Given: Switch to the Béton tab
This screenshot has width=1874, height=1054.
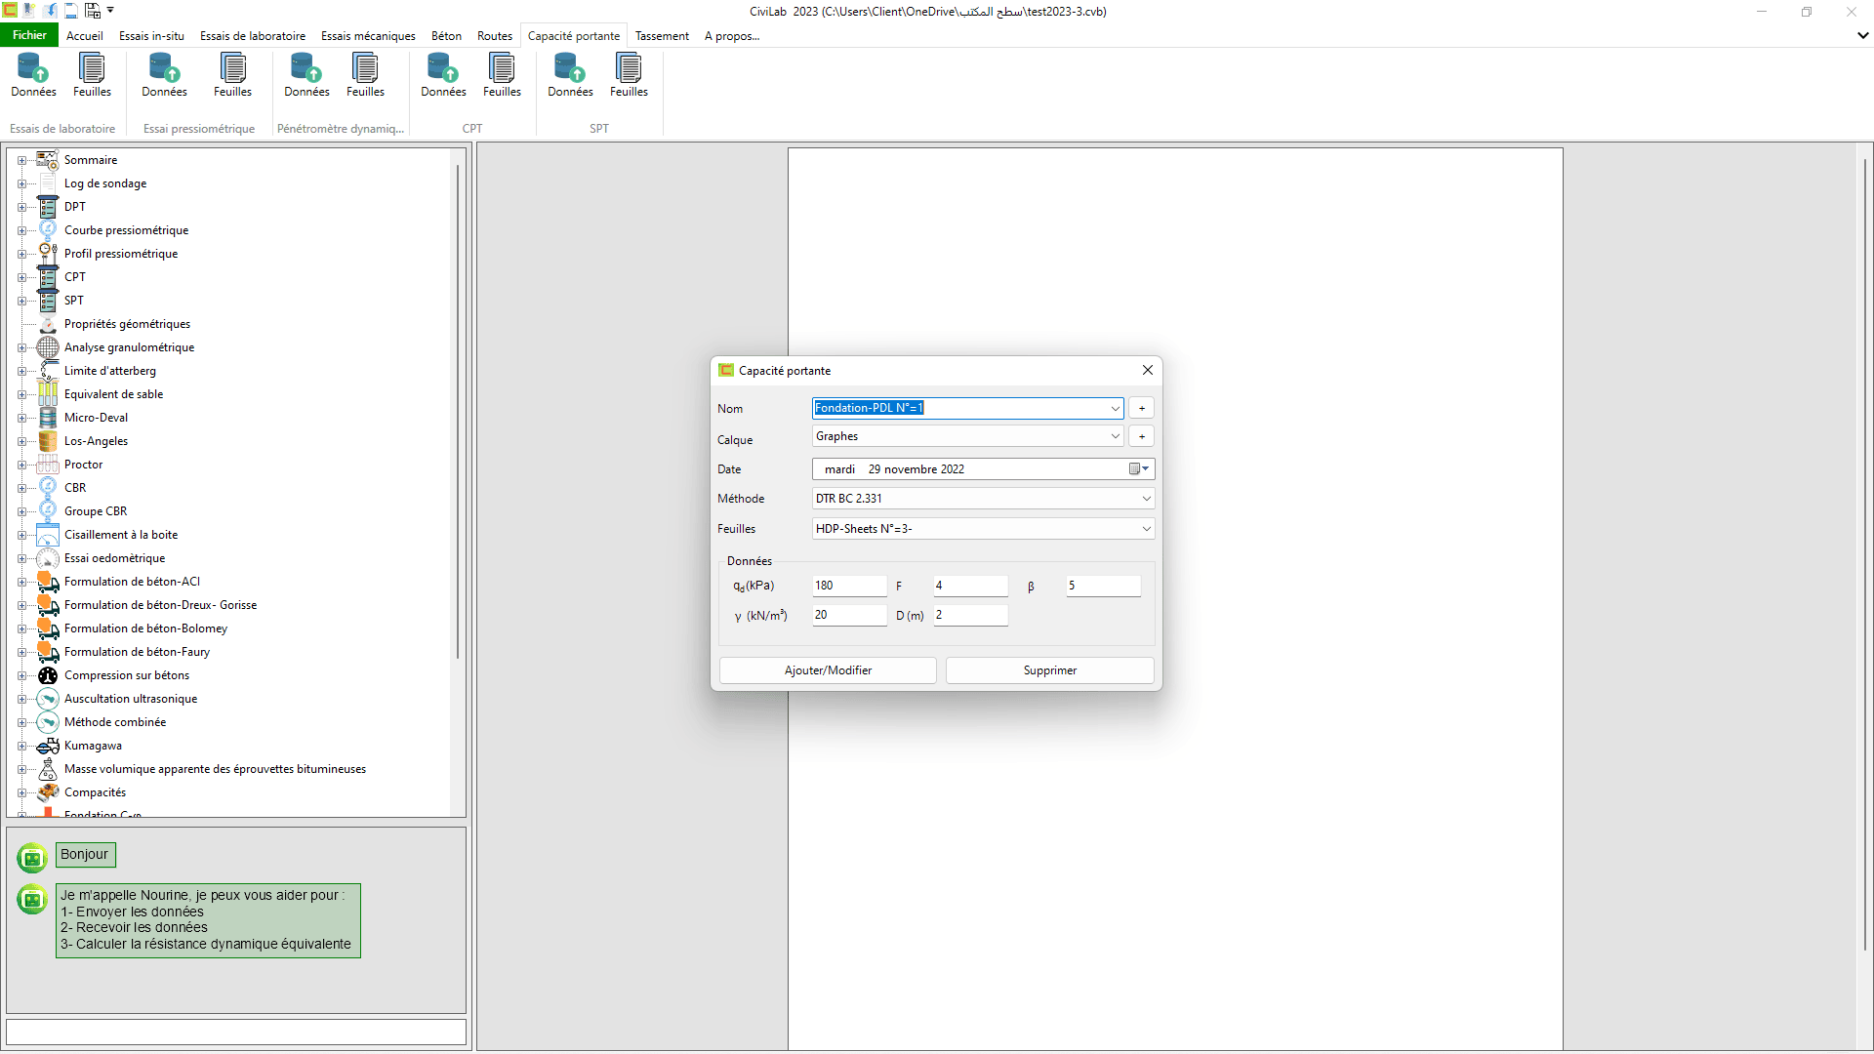Looking at the screenshot, I should pyautogui.click(x=446, y=36).
